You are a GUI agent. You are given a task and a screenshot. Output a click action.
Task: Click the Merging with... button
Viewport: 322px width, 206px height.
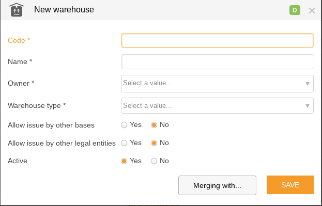[217, 185]
